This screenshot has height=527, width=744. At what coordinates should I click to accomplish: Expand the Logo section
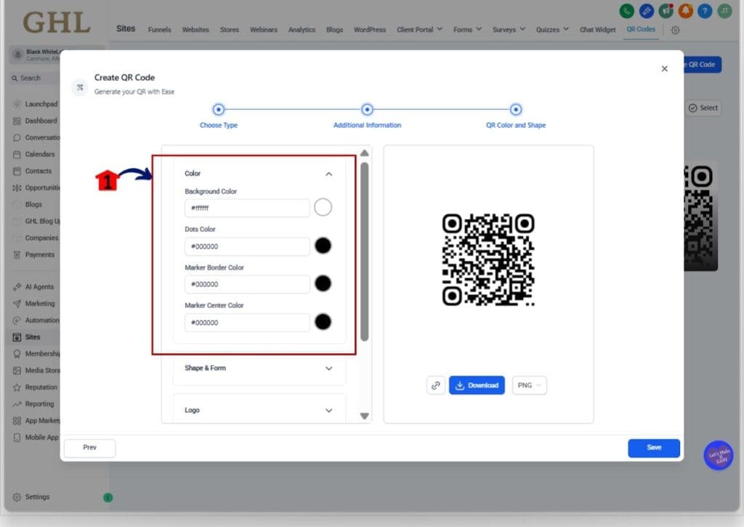pos(329,411)
